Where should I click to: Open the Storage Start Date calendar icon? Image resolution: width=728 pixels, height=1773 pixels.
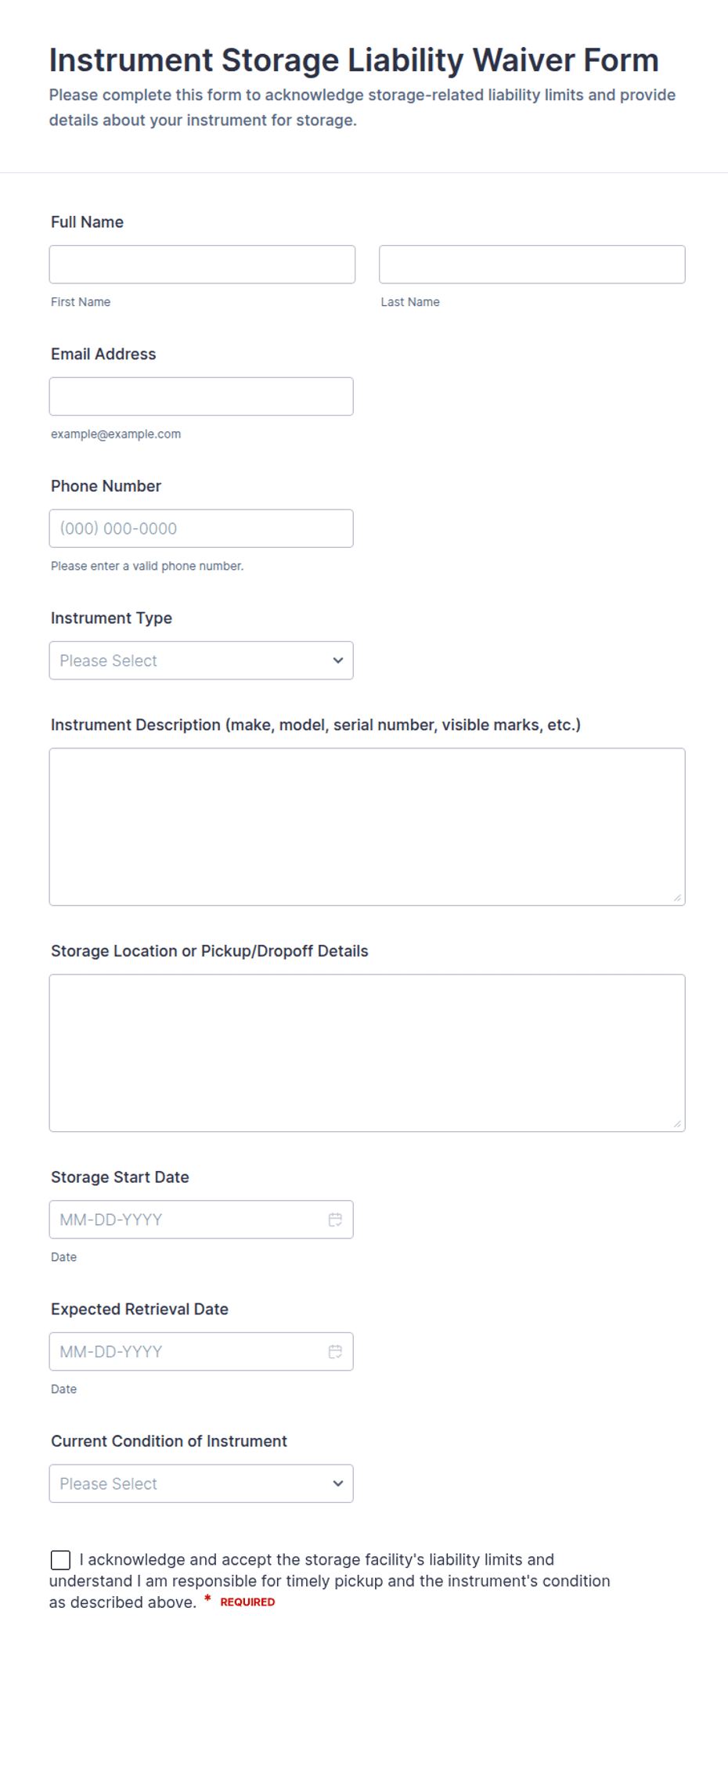pos(335,1220)
